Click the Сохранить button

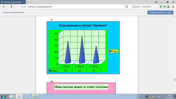136,7
